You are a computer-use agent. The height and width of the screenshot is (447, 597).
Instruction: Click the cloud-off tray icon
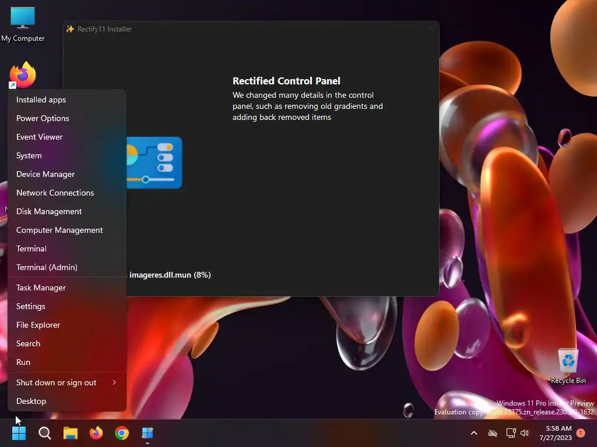point(493,433)
